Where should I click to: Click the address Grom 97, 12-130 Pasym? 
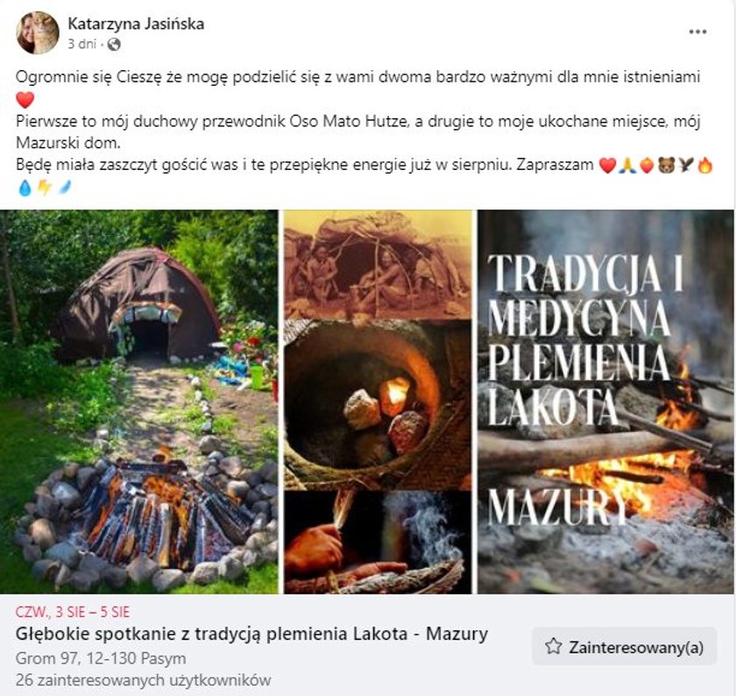click(101, 658)
